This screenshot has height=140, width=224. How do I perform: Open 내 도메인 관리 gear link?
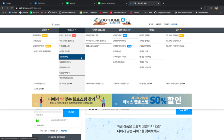click(x=39, y=83)
